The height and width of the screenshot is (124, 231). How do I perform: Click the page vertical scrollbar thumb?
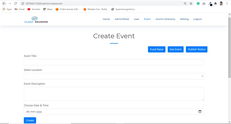[x=229, y=48]
